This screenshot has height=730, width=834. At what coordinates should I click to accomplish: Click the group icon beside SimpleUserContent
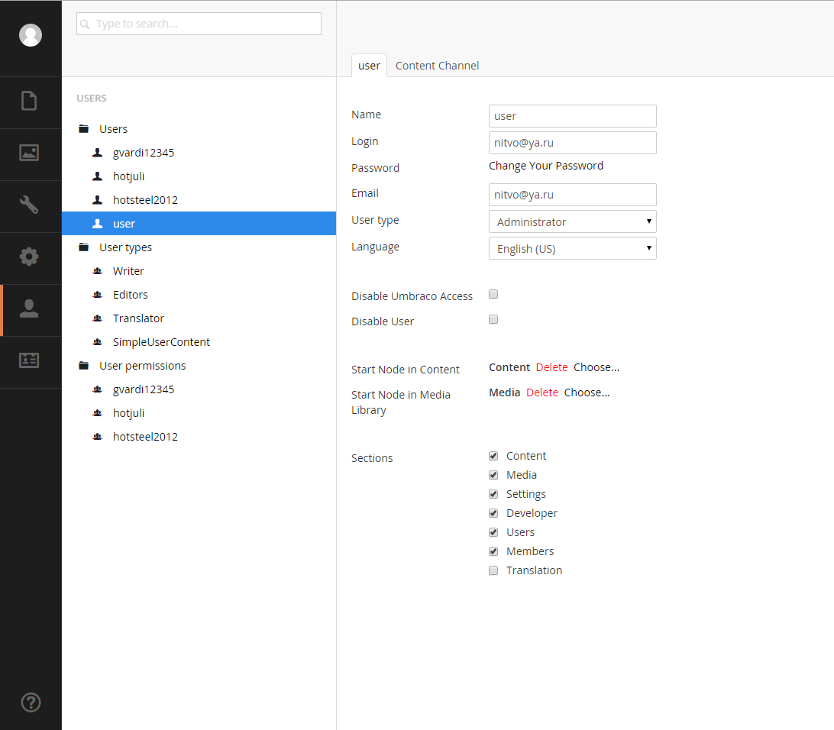(x=97, y=342)
